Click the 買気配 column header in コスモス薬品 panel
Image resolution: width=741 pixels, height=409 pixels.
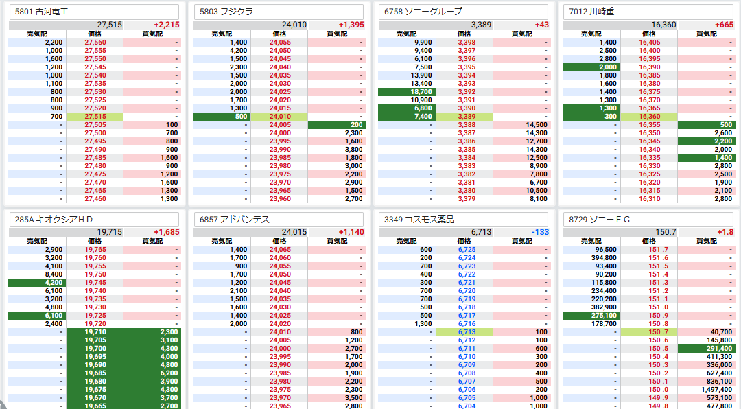point(521,242)
